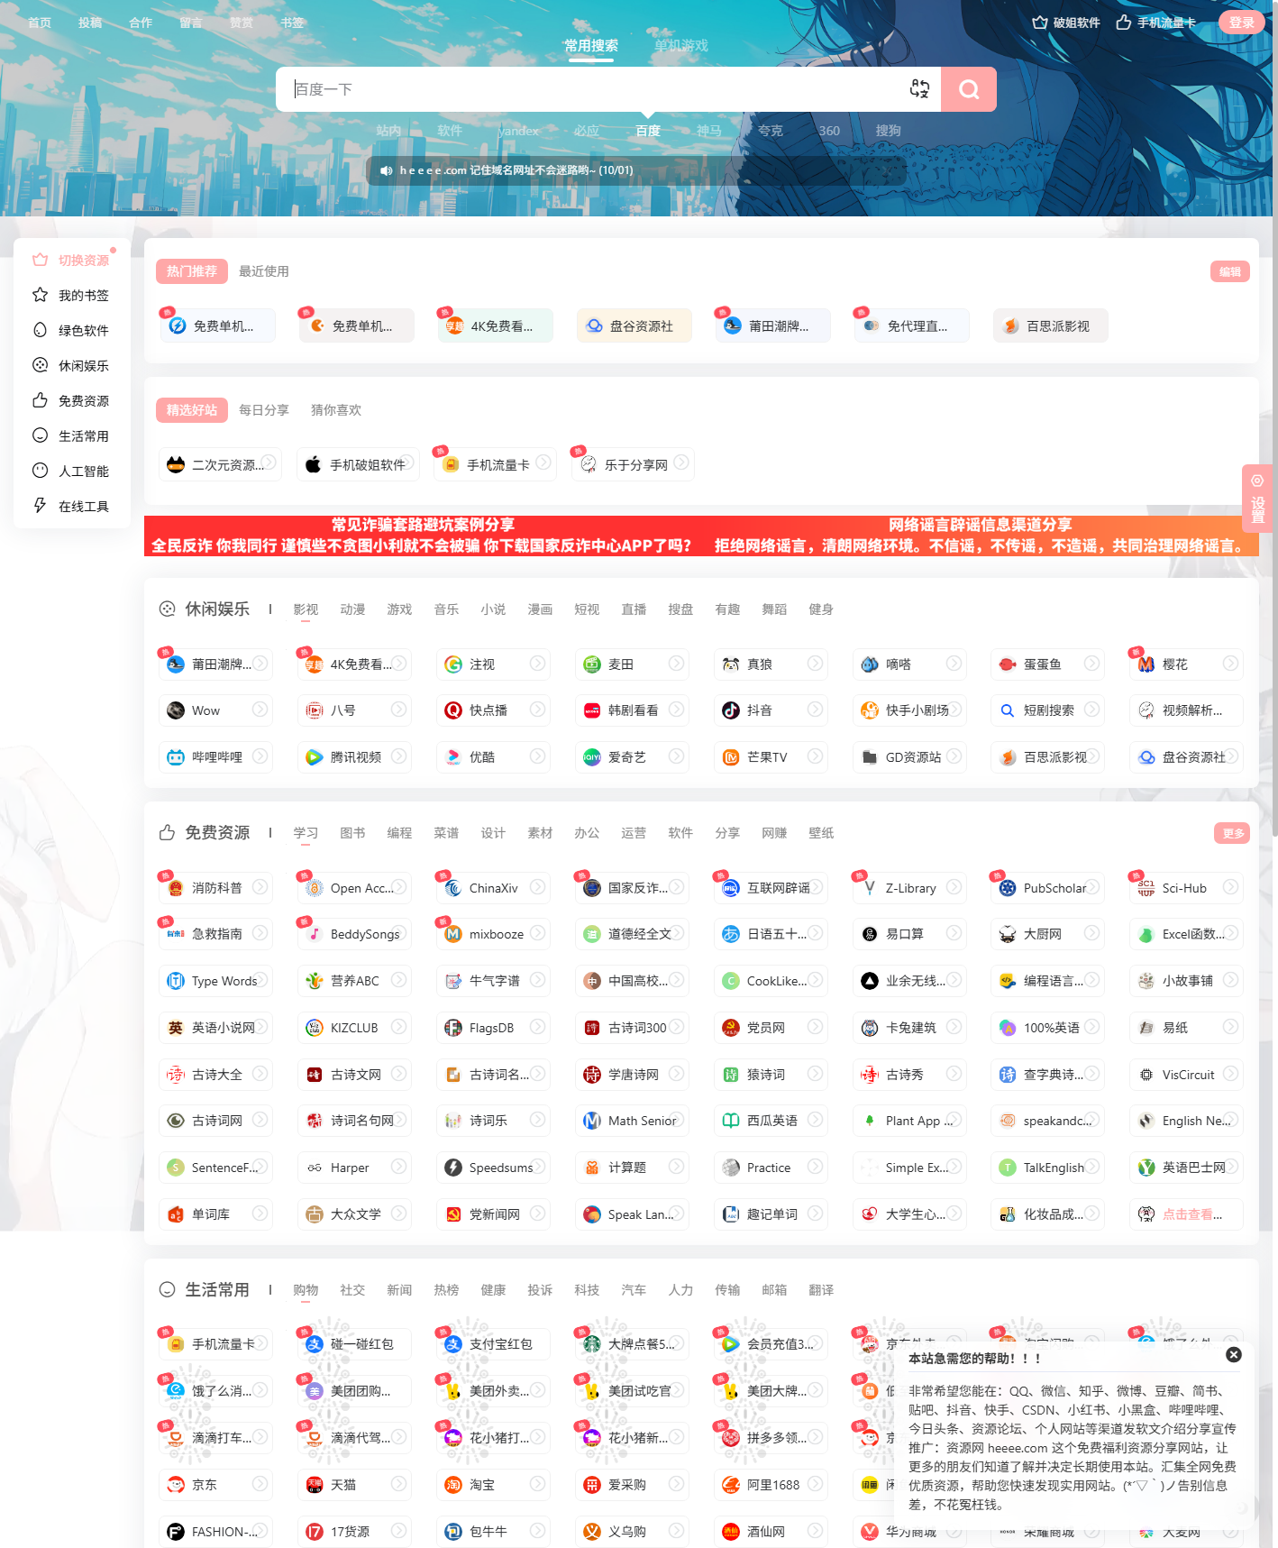Click the 常见诈骗套路避坑案例分享 banner

coord(422,536)
